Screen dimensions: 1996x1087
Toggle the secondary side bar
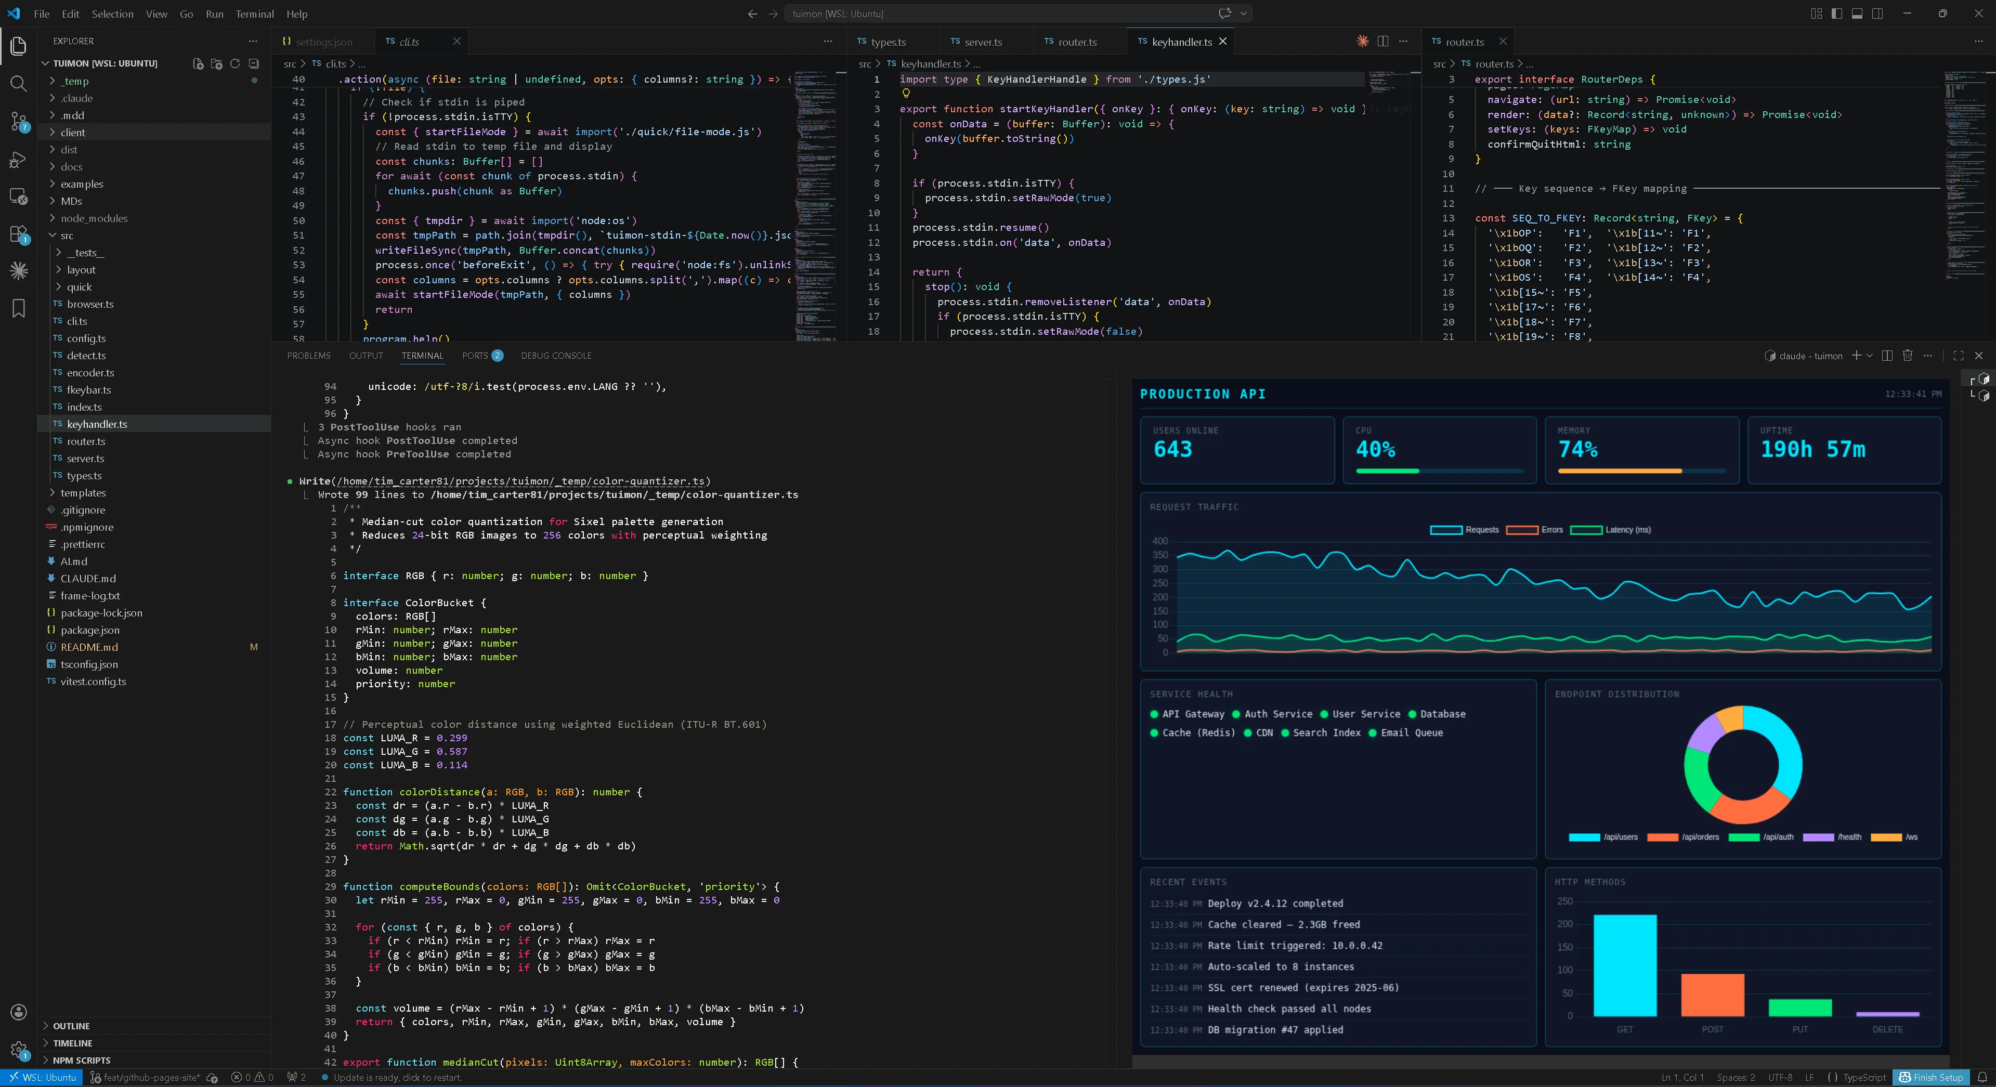click(x=1878, y=13)
